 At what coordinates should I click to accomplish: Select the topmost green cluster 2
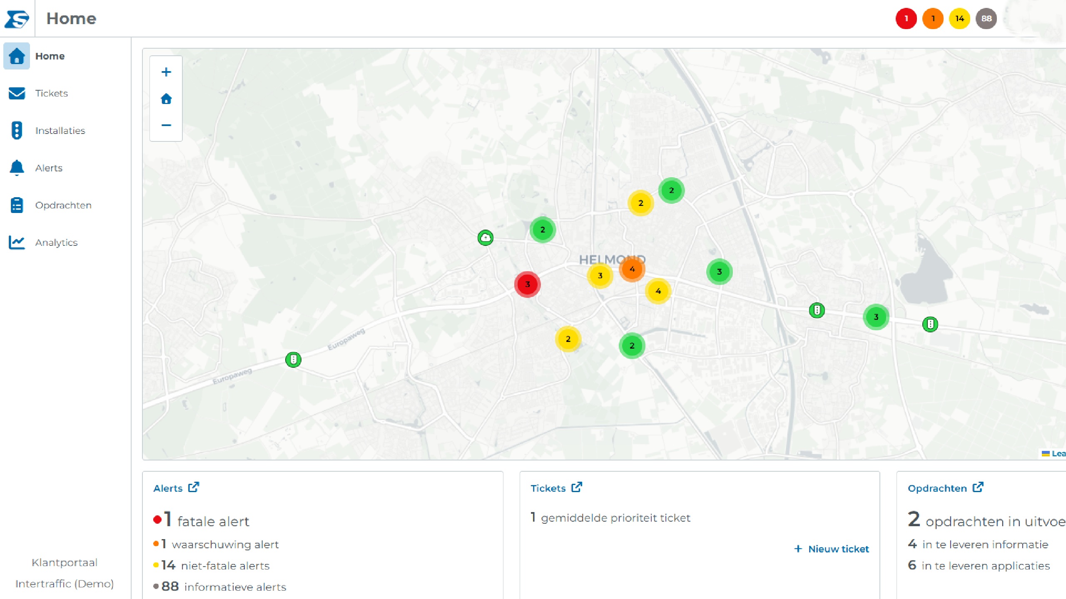tap(671, 191)
